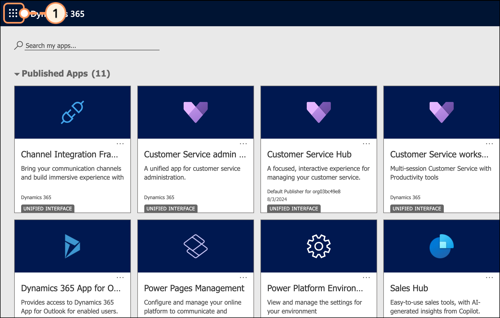Open more options for Power Pages Management
This screenshot has width=500, height=318.
pos(243,278)
